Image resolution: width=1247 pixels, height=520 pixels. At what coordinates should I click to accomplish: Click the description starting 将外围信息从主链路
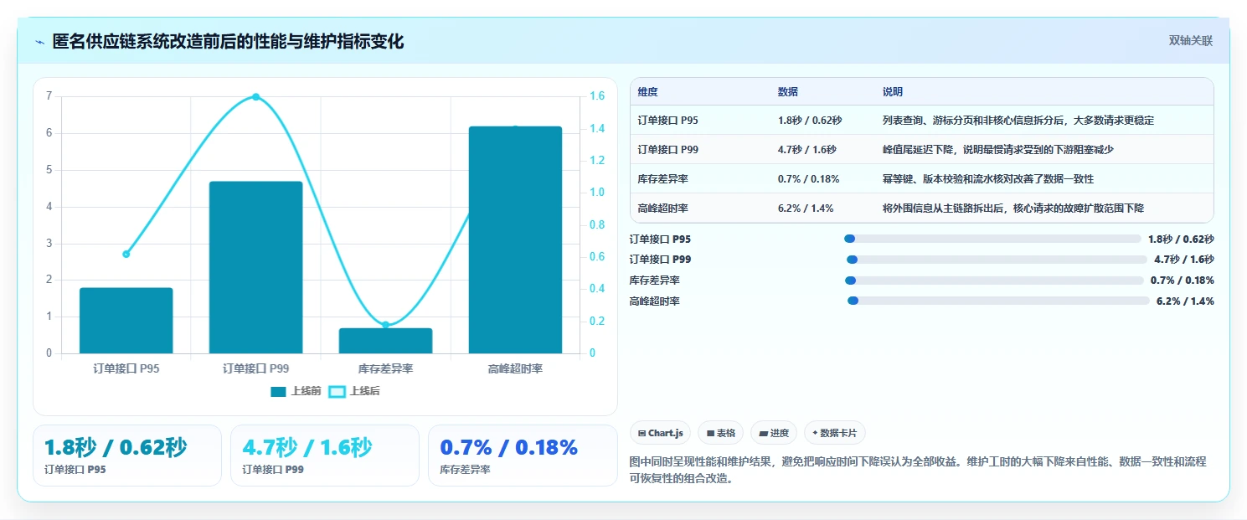[x=1013, y=209]
